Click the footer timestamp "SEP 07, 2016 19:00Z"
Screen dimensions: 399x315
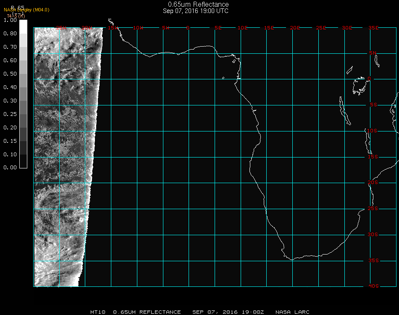[228, 312]
